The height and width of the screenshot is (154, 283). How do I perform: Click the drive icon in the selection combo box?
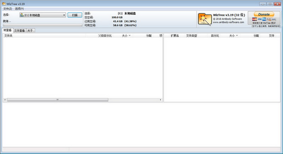coord(22,15)
